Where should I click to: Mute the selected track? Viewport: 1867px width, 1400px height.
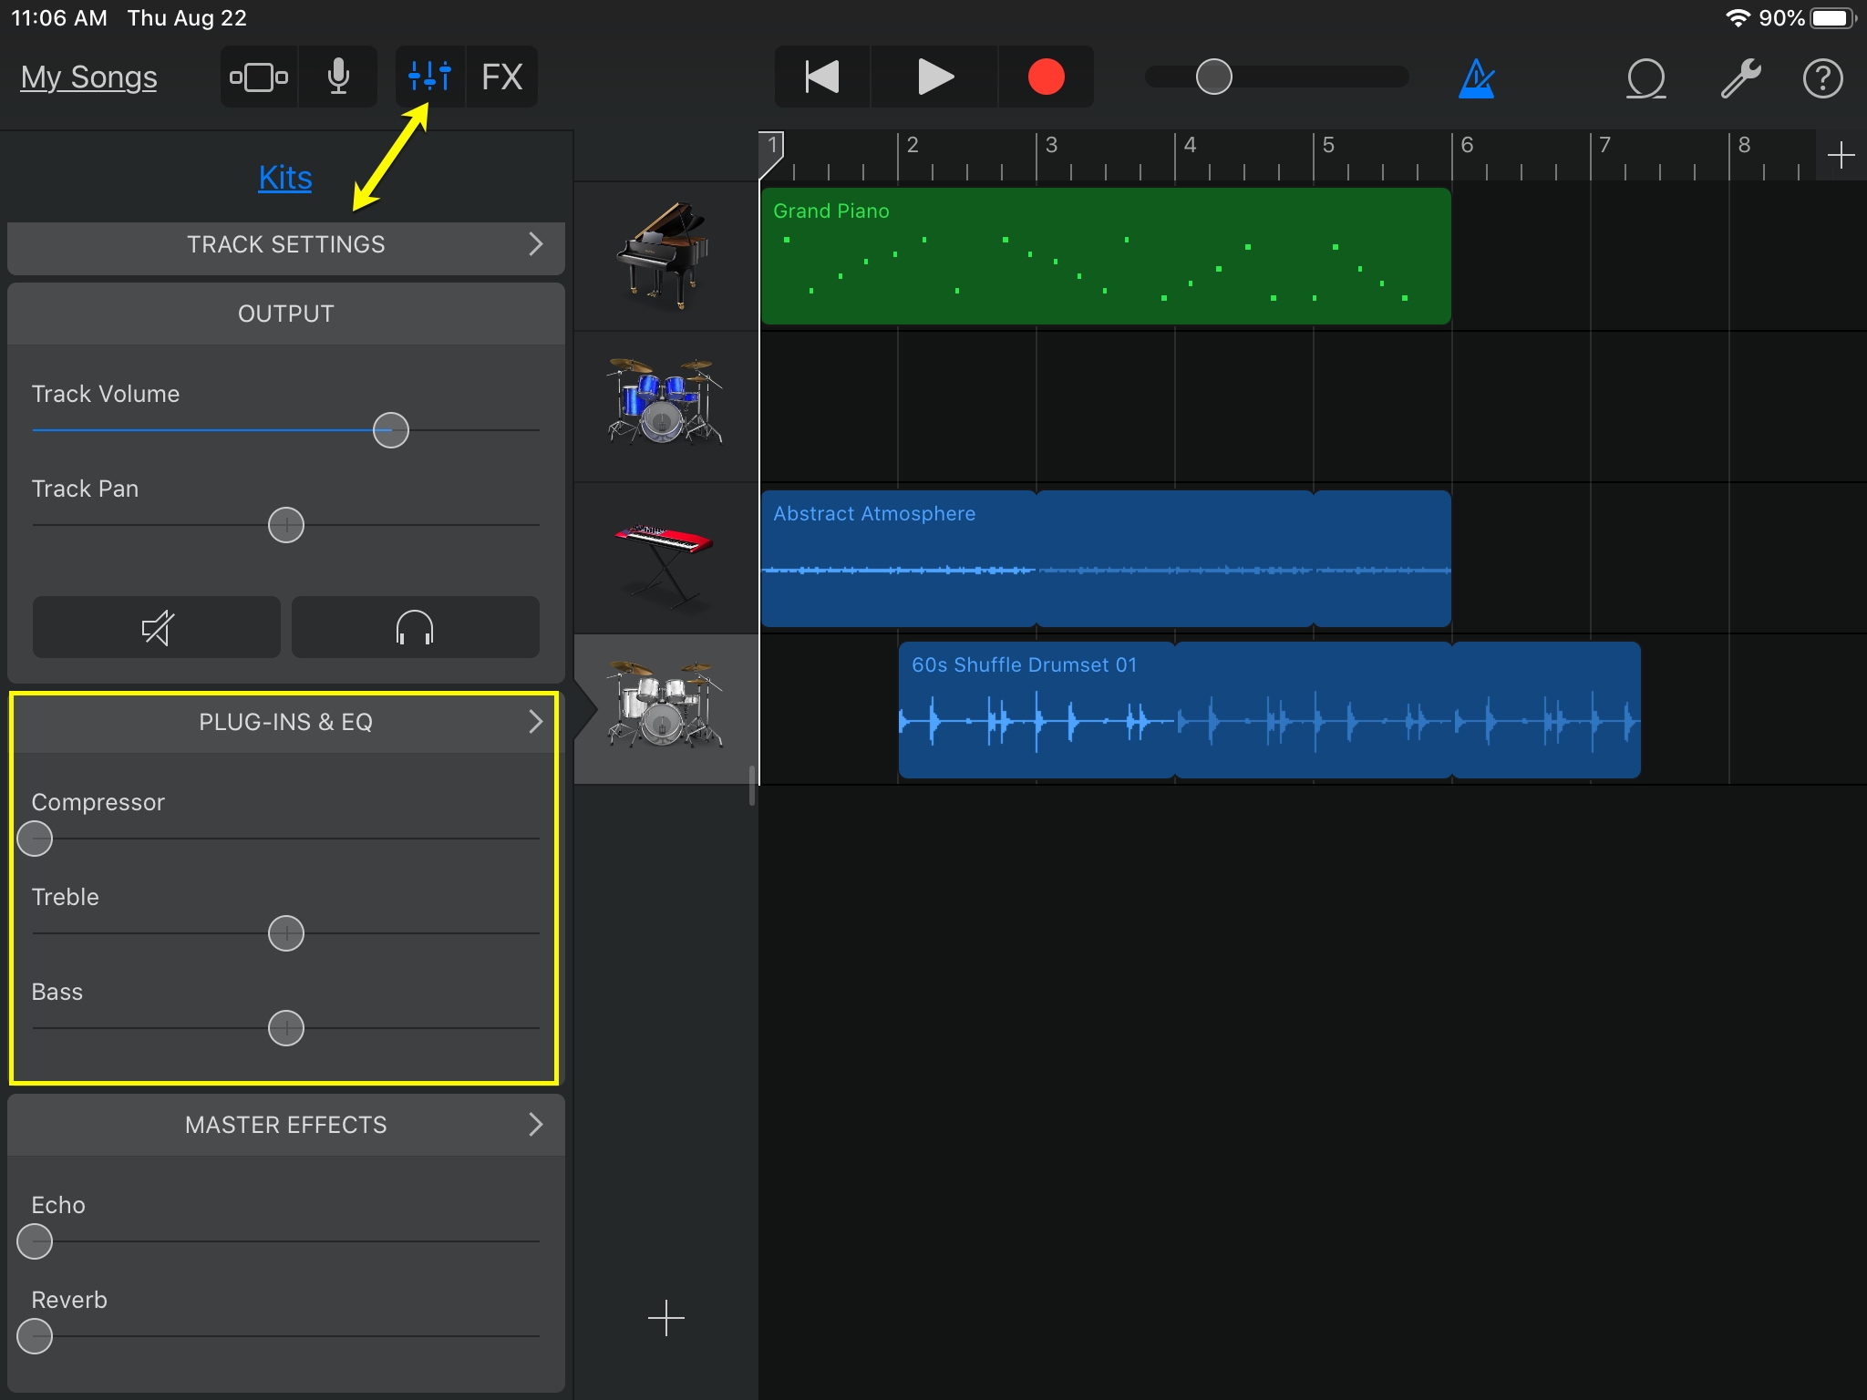157,627
